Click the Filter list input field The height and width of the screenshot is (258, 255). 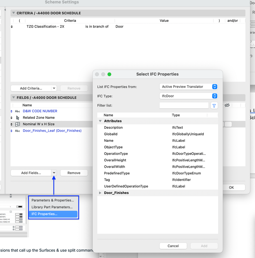point(184,105)
